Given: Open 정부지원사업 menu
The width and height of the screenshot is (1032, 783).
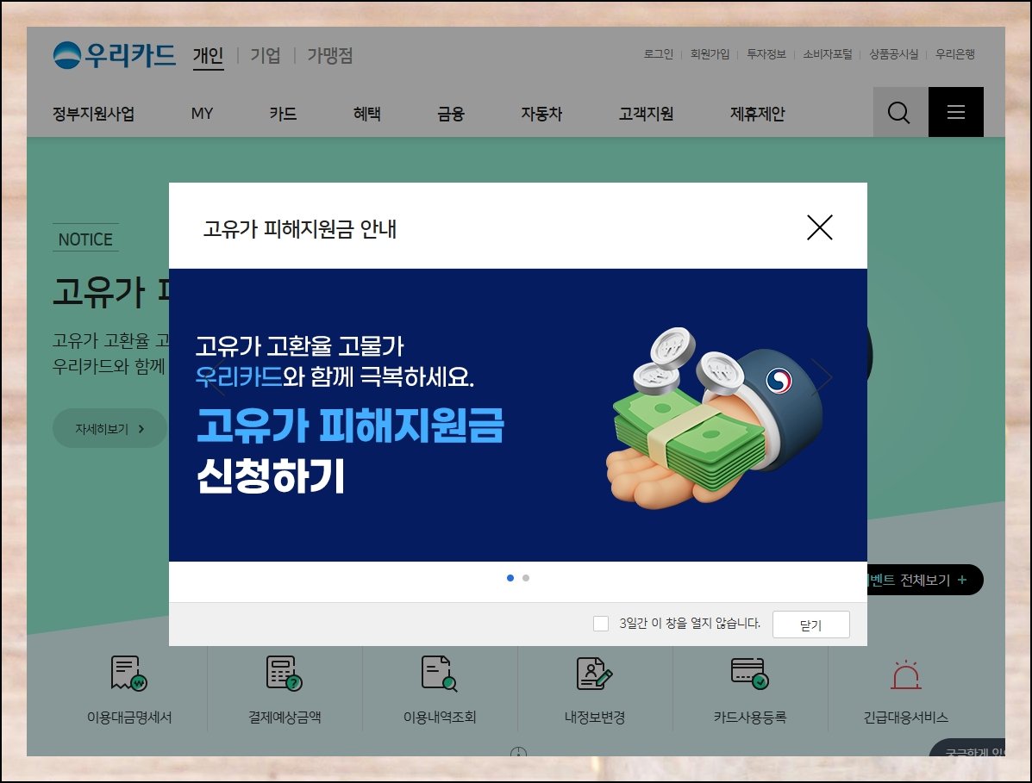Looking at the screenshot, I should tap(93, 114).
